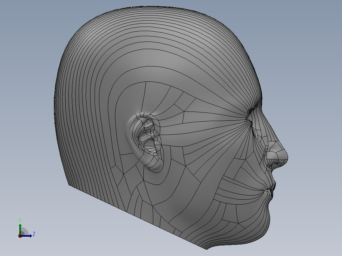Click the green Y axis arrow on triad
Screen dimensions: 342x256
pyautogui.click(x=20, y=229)
